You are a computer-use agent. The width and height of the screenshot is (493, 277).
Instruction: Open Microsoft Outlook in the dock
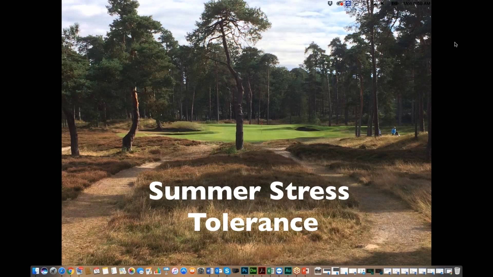point(218,271)
